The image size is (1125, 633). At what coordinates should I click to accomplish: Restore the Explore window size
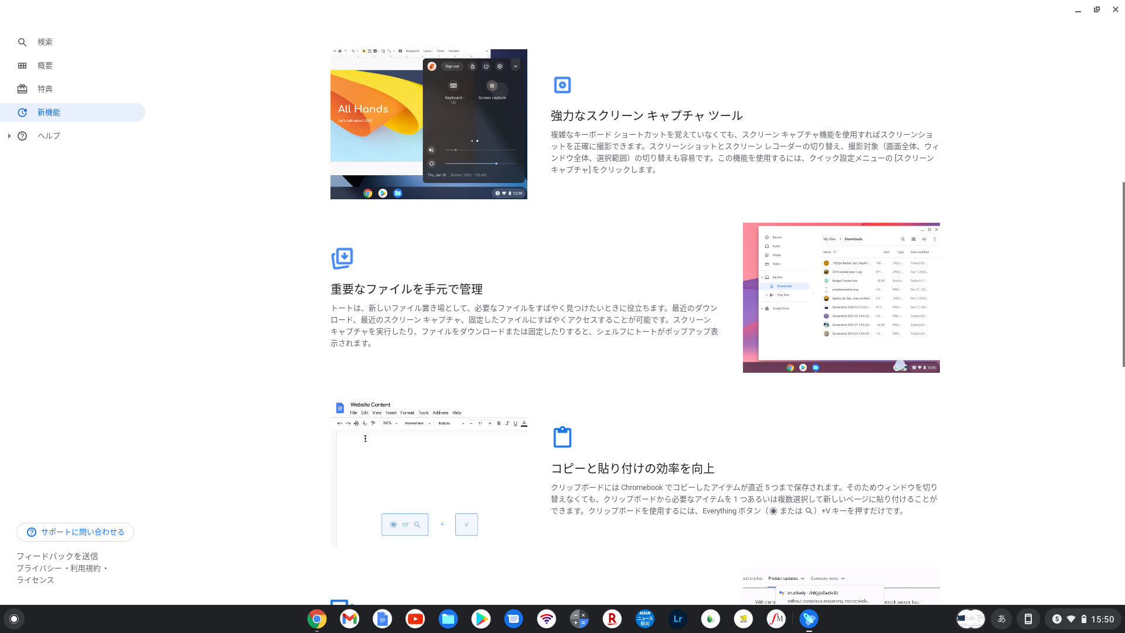pyautogui.click(x=1097, y=9)
